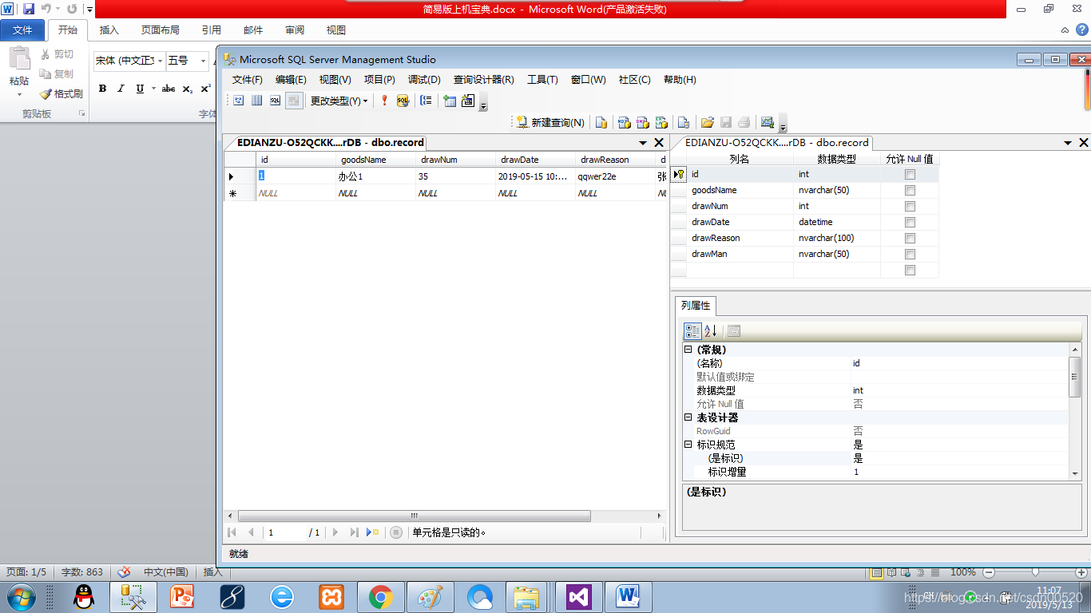Click Word's 文件 button
Image resolution: width=1091 pixels, height=613 pixels.
(22, 30)
